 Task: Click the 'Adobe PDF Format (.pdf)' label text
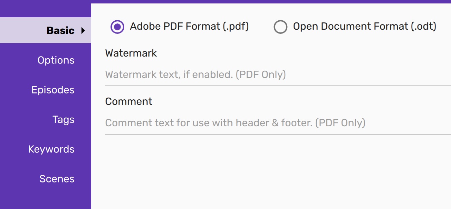coord(189,26)
